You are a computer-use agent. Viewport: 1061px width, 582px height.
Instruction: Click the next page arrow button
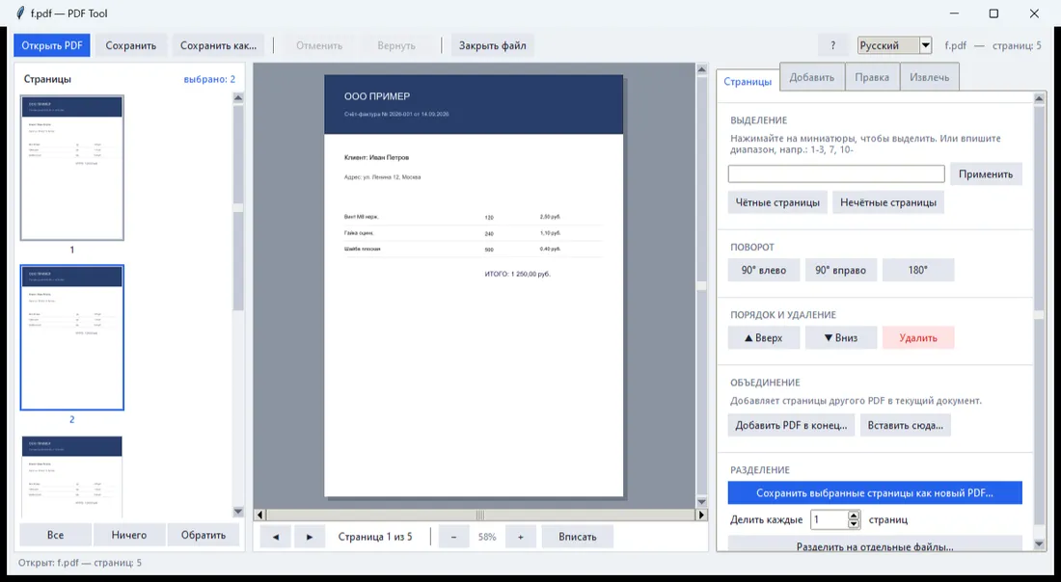310,537
